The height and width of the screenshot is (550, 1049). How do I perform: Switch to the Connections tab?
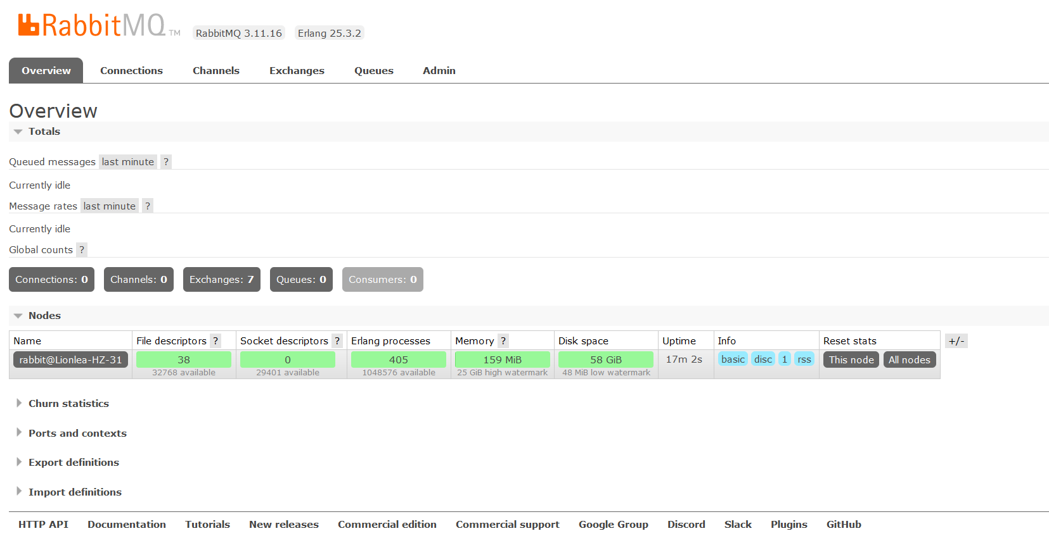pyautogui.click(x=132, y=71)
